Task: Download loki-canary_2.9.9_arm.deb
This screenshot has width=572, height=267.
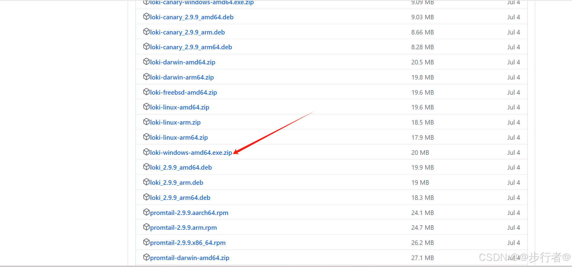Action: (x=188, y=32)
